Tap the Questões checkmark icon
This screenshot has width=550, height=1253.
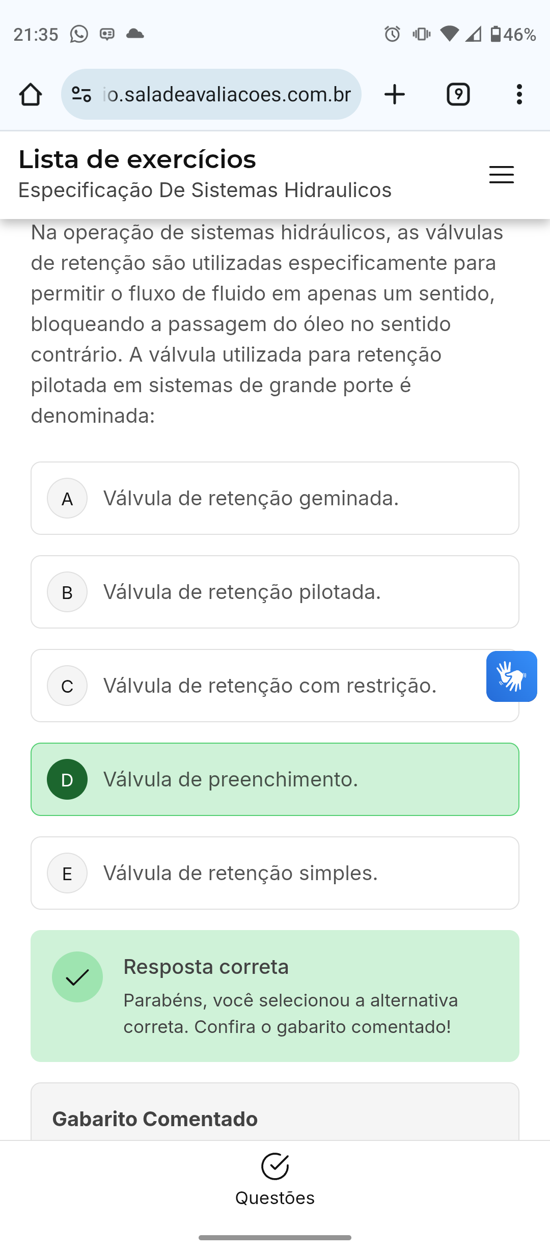pyautogui.click(x=275, y=1166)
